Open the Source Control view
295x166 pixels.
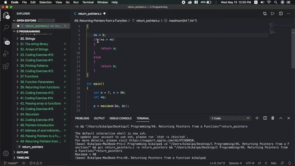coord(6,41)
